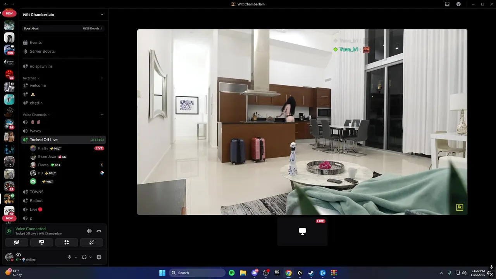Turn on the camera in voice panel
The width and height of the screenshot is (496, 279).
pyautogui.click(x=17, y=242)
